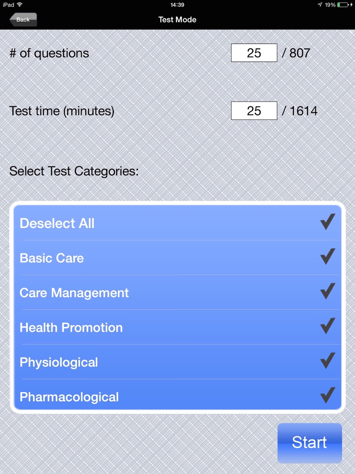
Task: Select the Basic Care category label
Action: click(52, 258)
